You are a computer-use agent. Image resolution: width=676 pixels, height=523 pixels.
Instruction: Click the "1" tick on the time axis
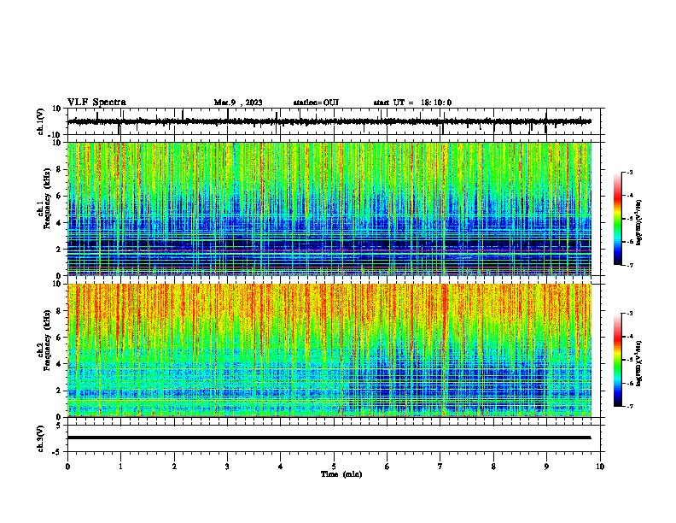(x=120, y=467)
